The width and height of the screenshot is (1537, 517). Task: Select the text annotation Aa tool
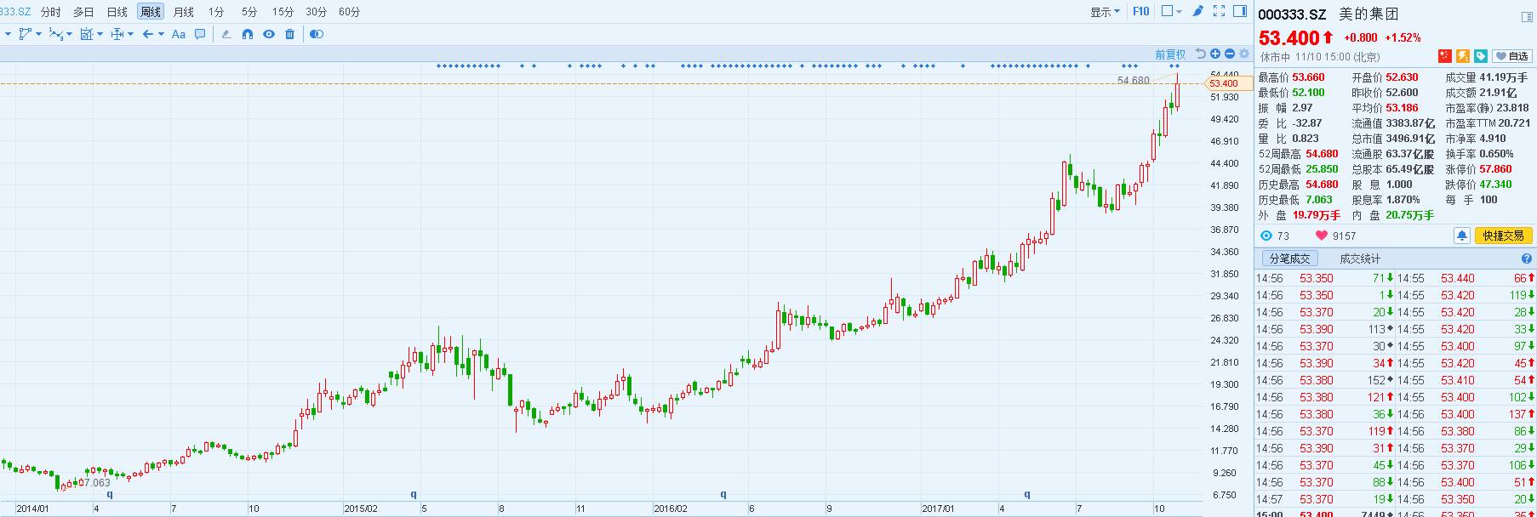click(178, 34)
